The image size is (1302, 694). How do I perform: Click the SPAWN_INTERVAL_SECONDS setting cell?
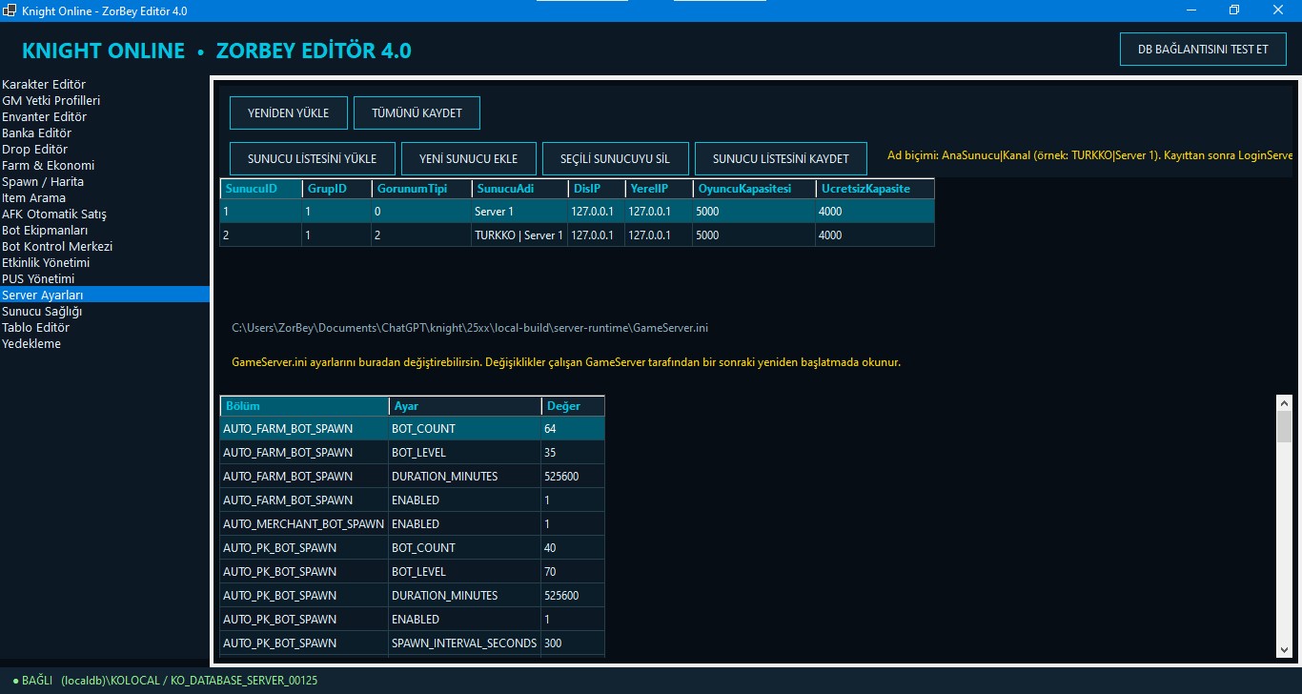[x=464, y=643]
